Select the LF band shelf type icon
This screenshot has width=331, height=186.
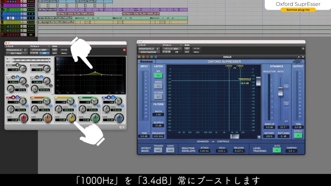(x=17, y=97)
